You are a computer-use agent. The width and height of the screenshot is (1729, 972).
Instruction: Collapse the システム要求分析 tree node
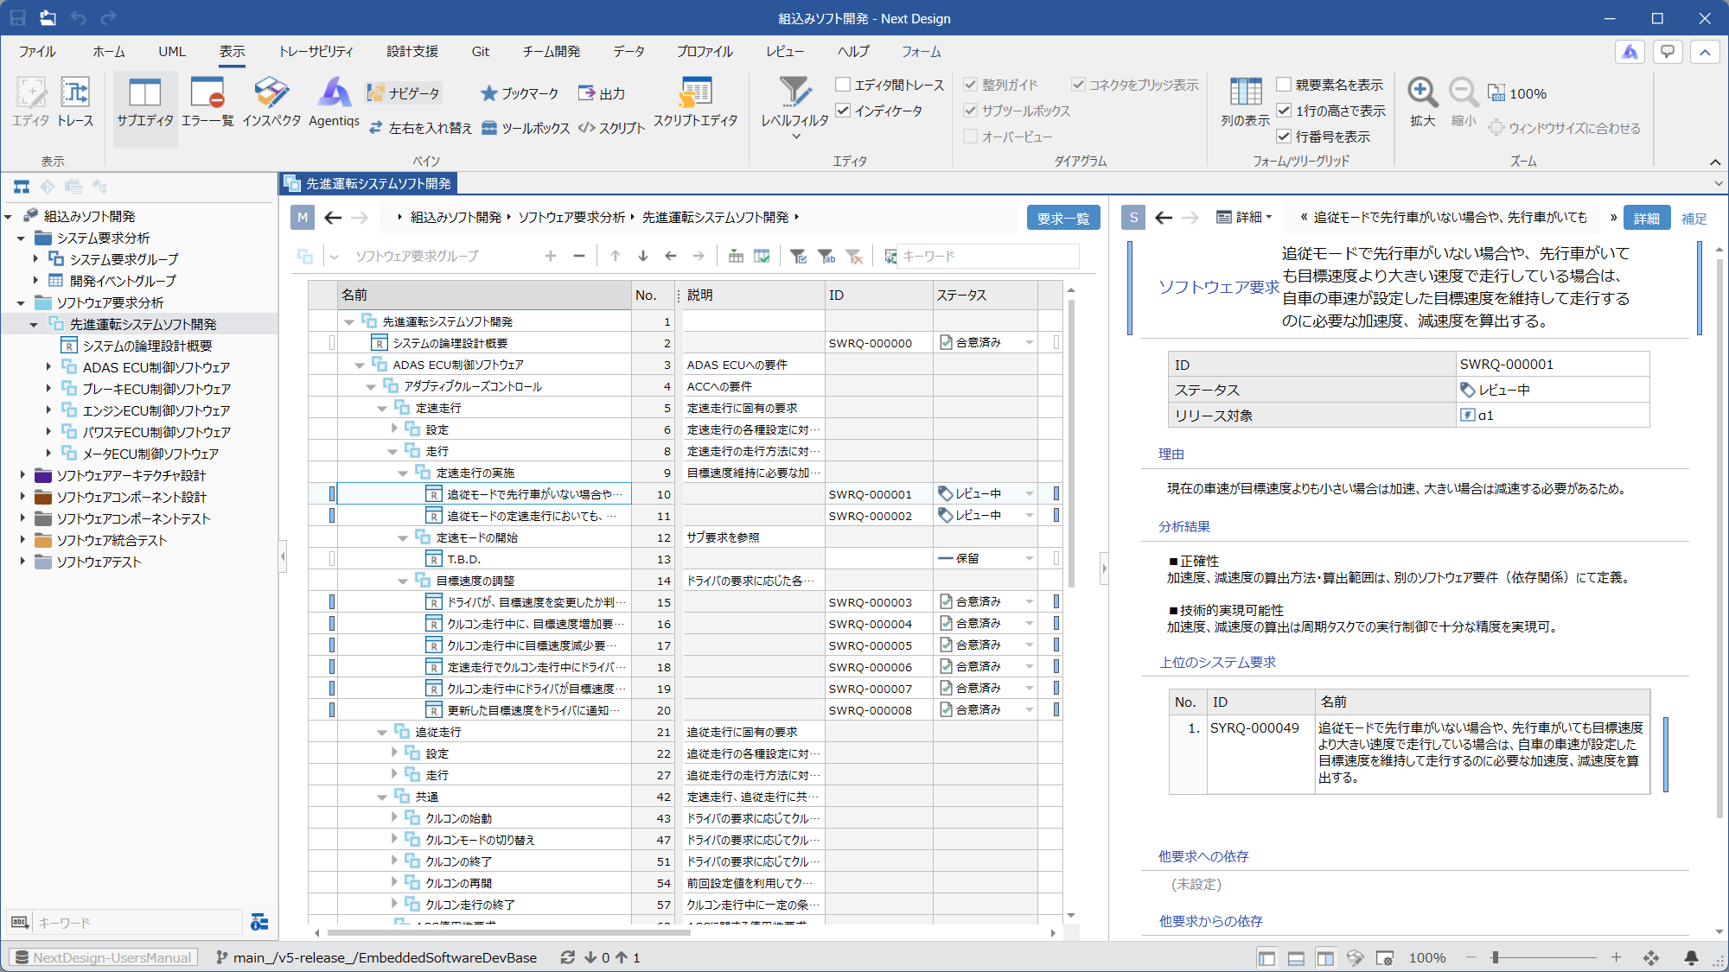[21, 238]
